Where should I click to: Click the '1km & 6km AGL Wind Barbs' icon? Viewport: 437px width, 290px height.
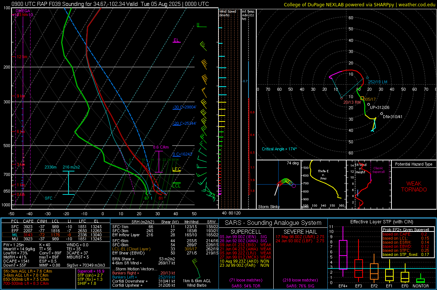pos(197,272)
